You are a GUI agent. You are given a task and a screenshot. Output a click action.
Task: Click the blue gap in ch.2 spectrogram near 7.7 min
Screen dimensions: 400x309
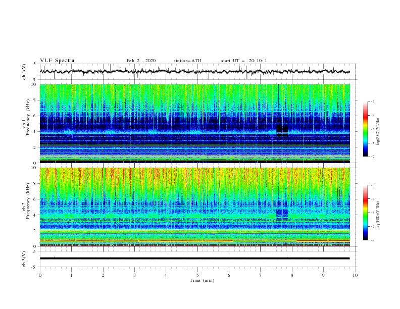pos(282,214)
